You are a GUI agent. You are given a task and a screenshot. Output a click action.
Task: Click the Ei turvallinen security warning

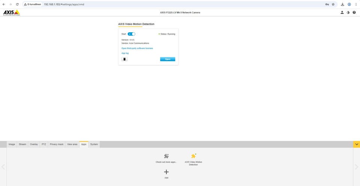point(33,4)
